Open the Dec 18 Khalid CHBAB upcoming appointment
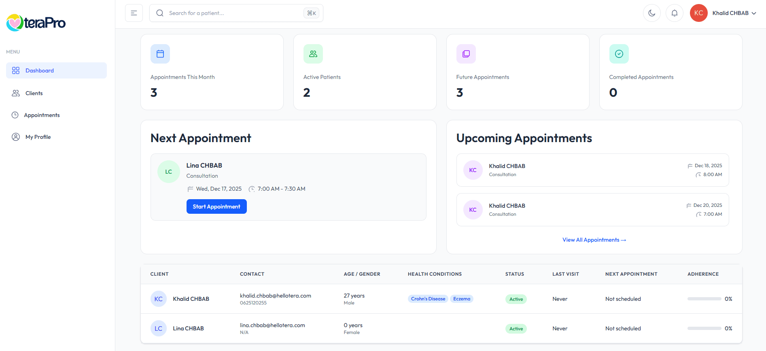The image size is (766, 351). click(x=593, y=170)
